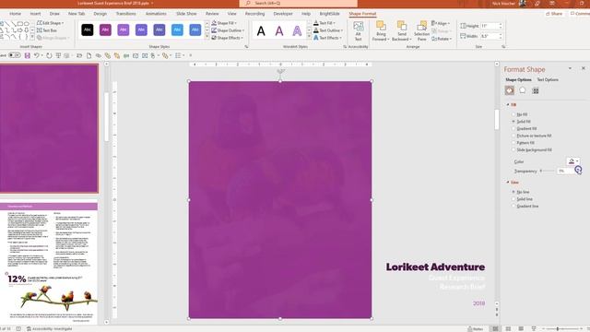Click the Bring Forward icon
This screenshot has height=332, width=590.
tap(381, 26)
